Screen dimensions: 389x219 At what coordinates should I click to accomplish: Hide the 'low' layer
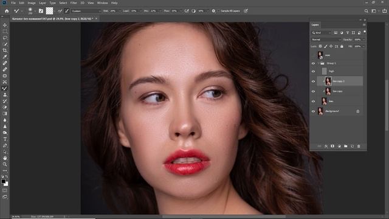[313, 102]
